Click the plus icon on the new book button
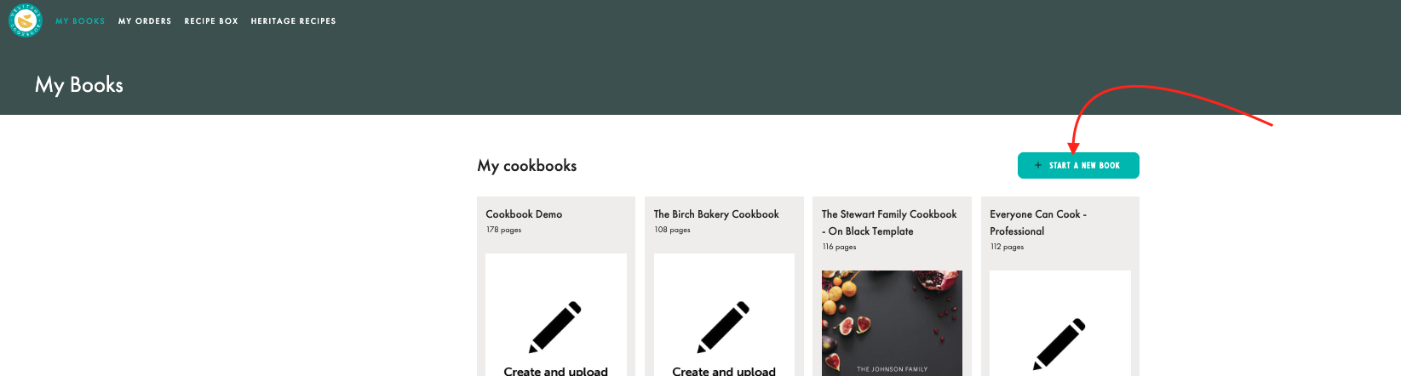The image size is (1401, 376). point(1037,166)
